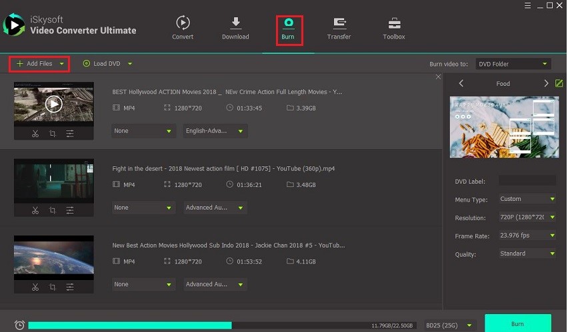Image resolution: width=568 pixels, height=332 pixels.
Task: Go to next DVD menu template
Action: click(x=546, y=83)
